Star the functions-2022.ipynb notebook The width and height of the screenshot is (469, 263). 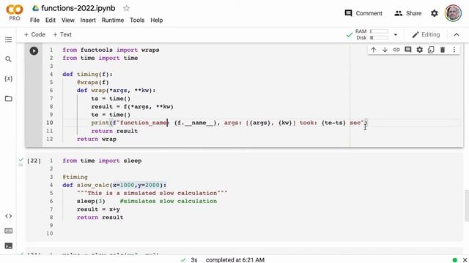126,8
